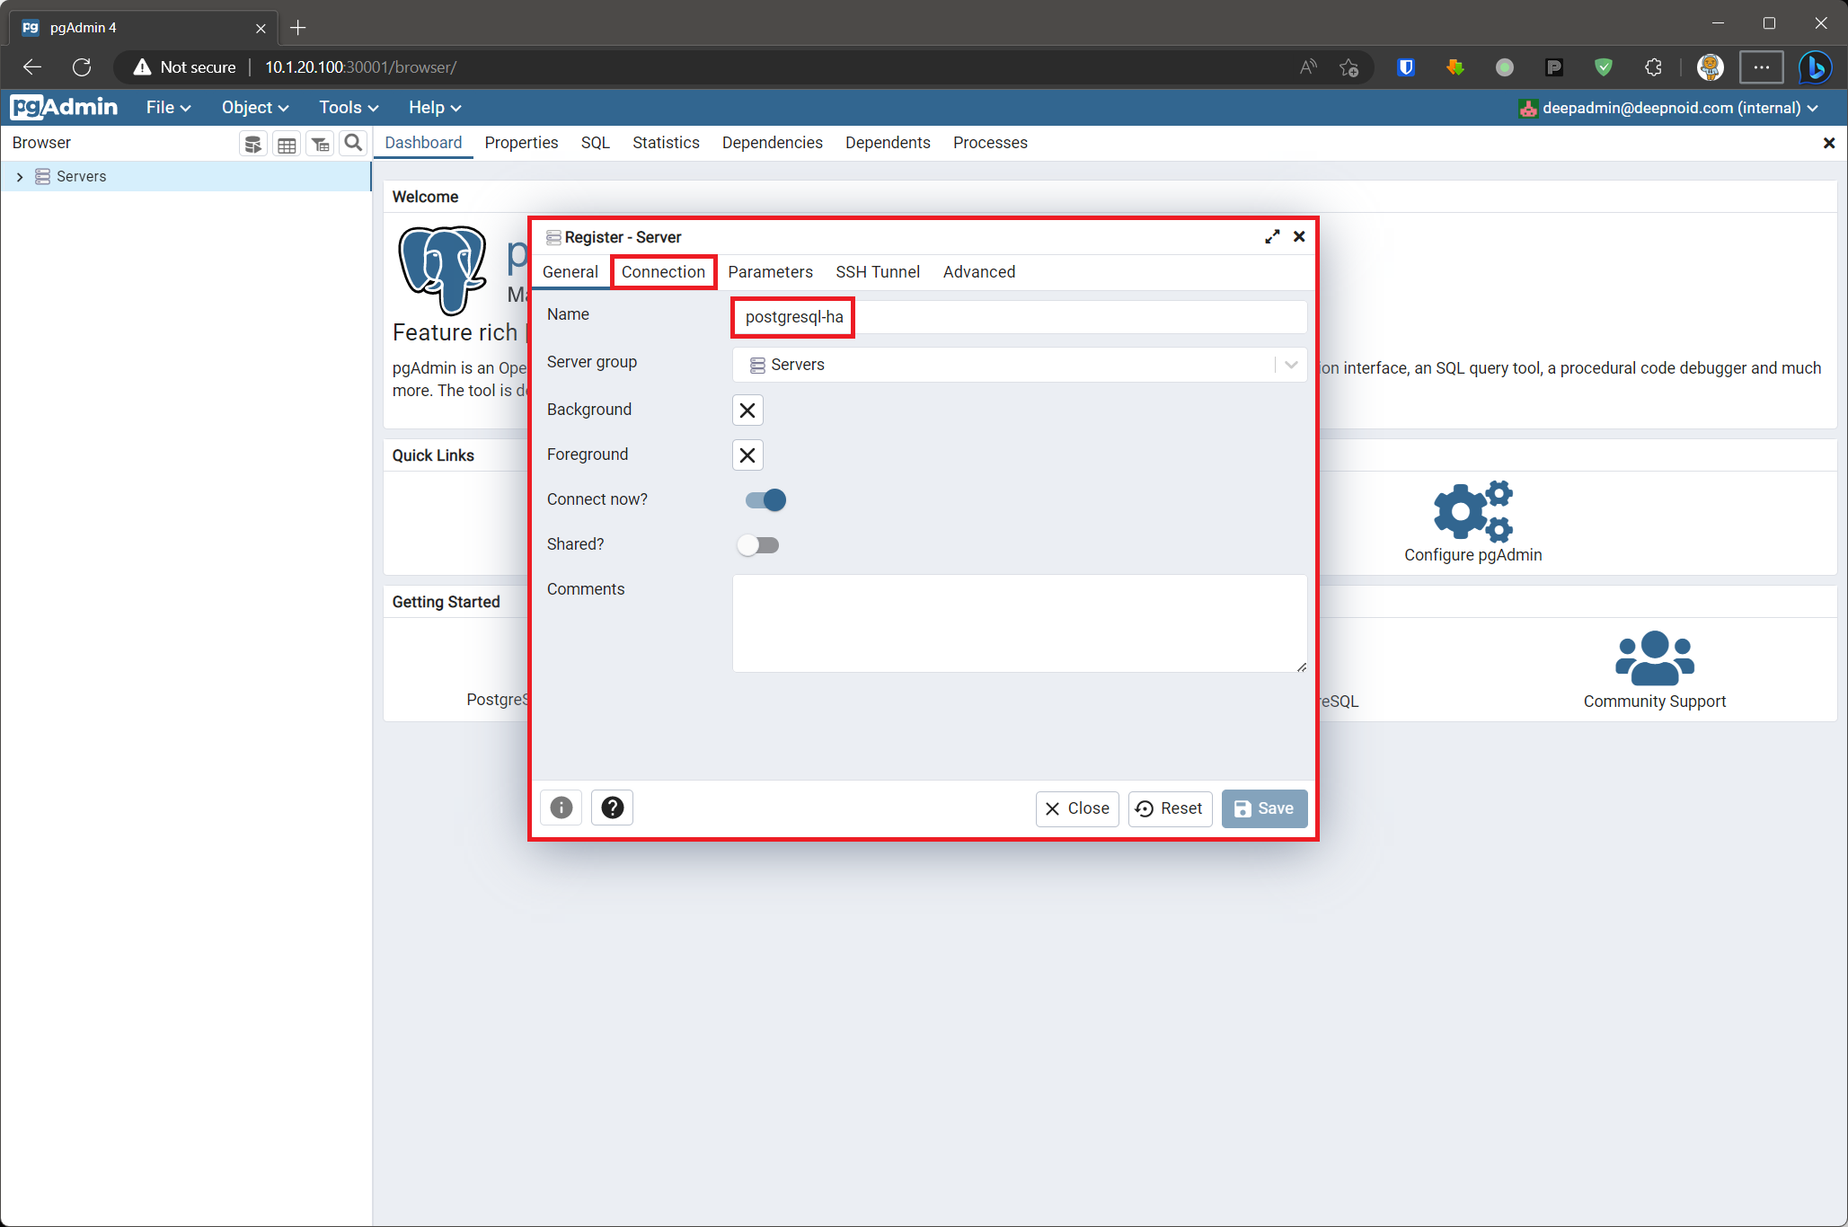Click the Bing sidebar icon
Viewport: 1848px width, 1227px height.
1816,67
